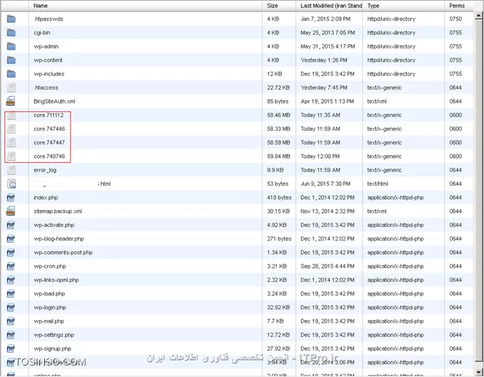The height and width of the screenshot is (377, 484).
Task: Click the wp-load.php PHP icon
Action: coord(11,293)
